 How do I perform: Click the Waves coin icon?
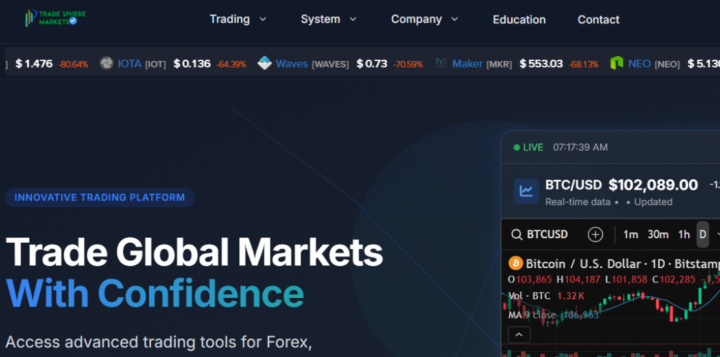[265, 64]
